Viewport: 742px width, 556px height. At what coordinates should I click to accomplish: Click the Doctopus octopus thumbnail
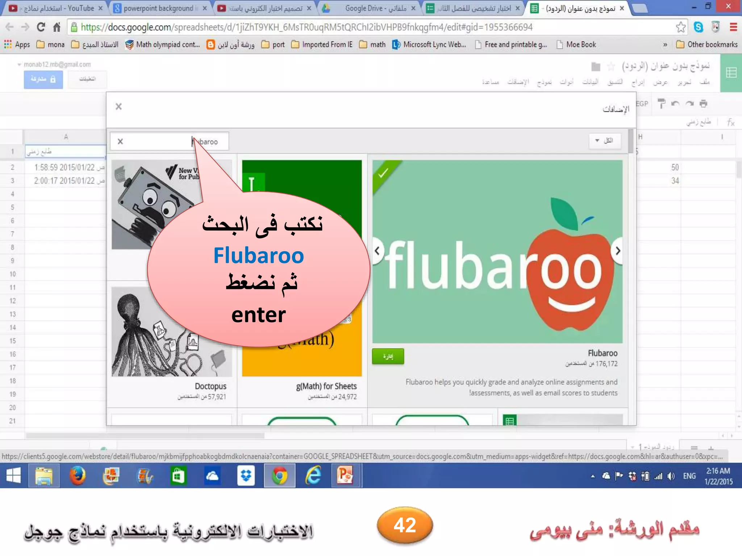tap(171, 331)
